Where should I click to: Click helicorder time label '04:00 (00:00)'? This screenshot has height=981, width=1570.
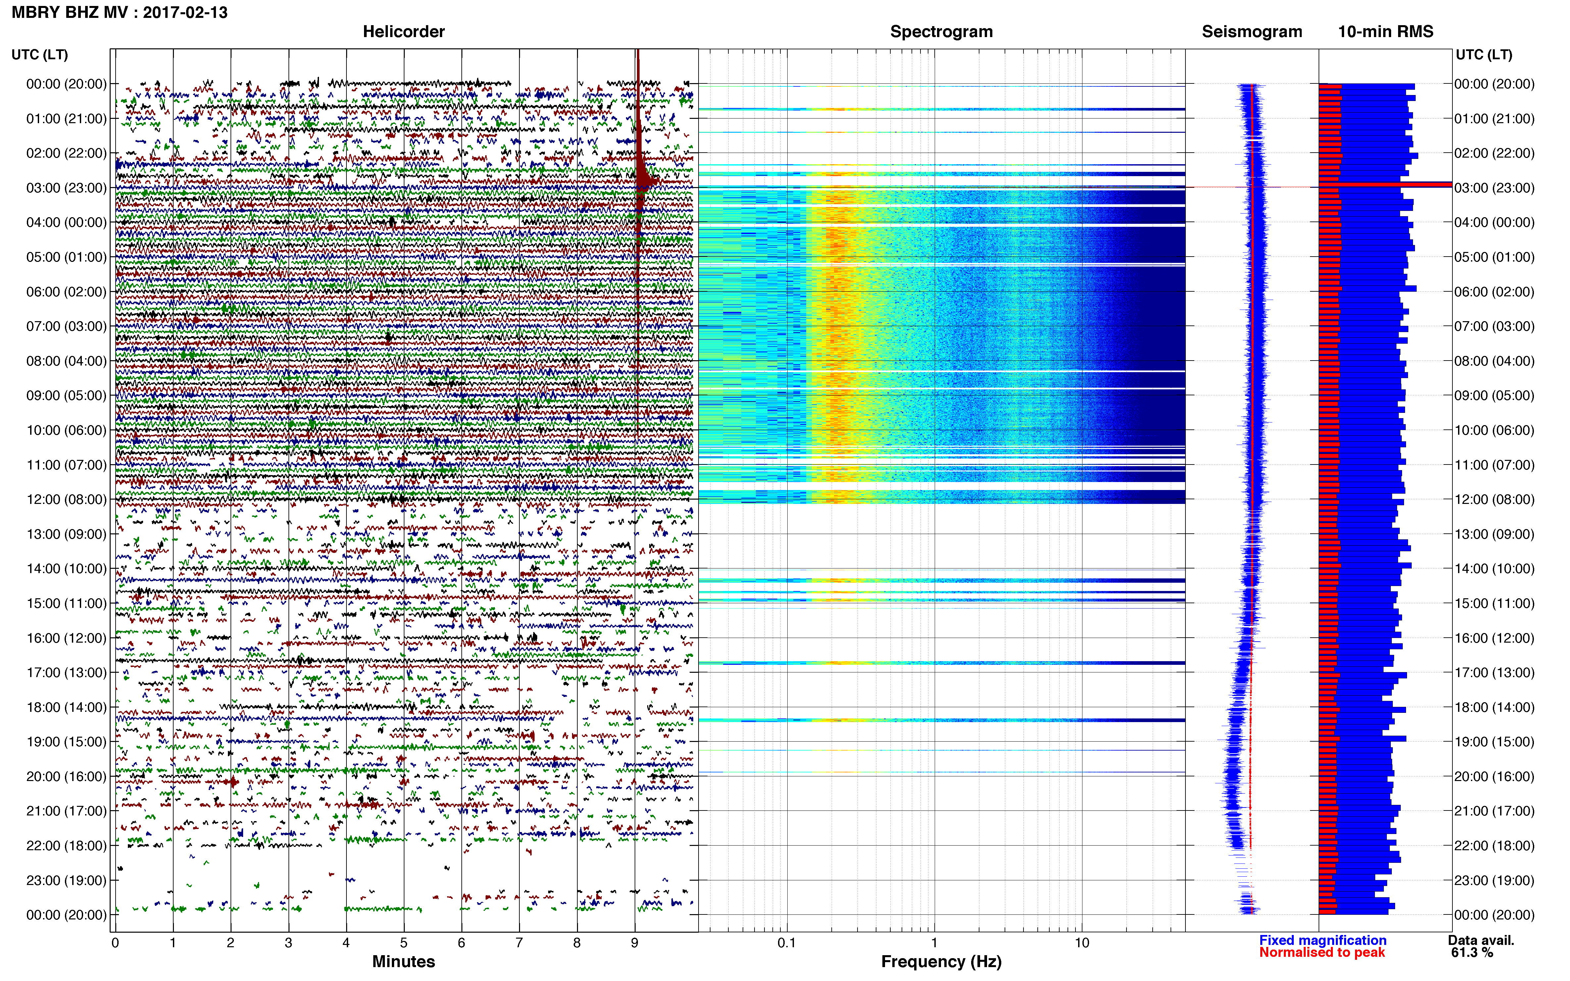66,222
